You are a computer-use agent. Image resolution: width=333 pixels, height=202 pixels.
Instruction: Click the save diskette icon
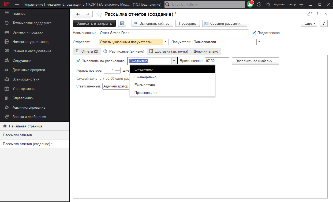point(122,23)
